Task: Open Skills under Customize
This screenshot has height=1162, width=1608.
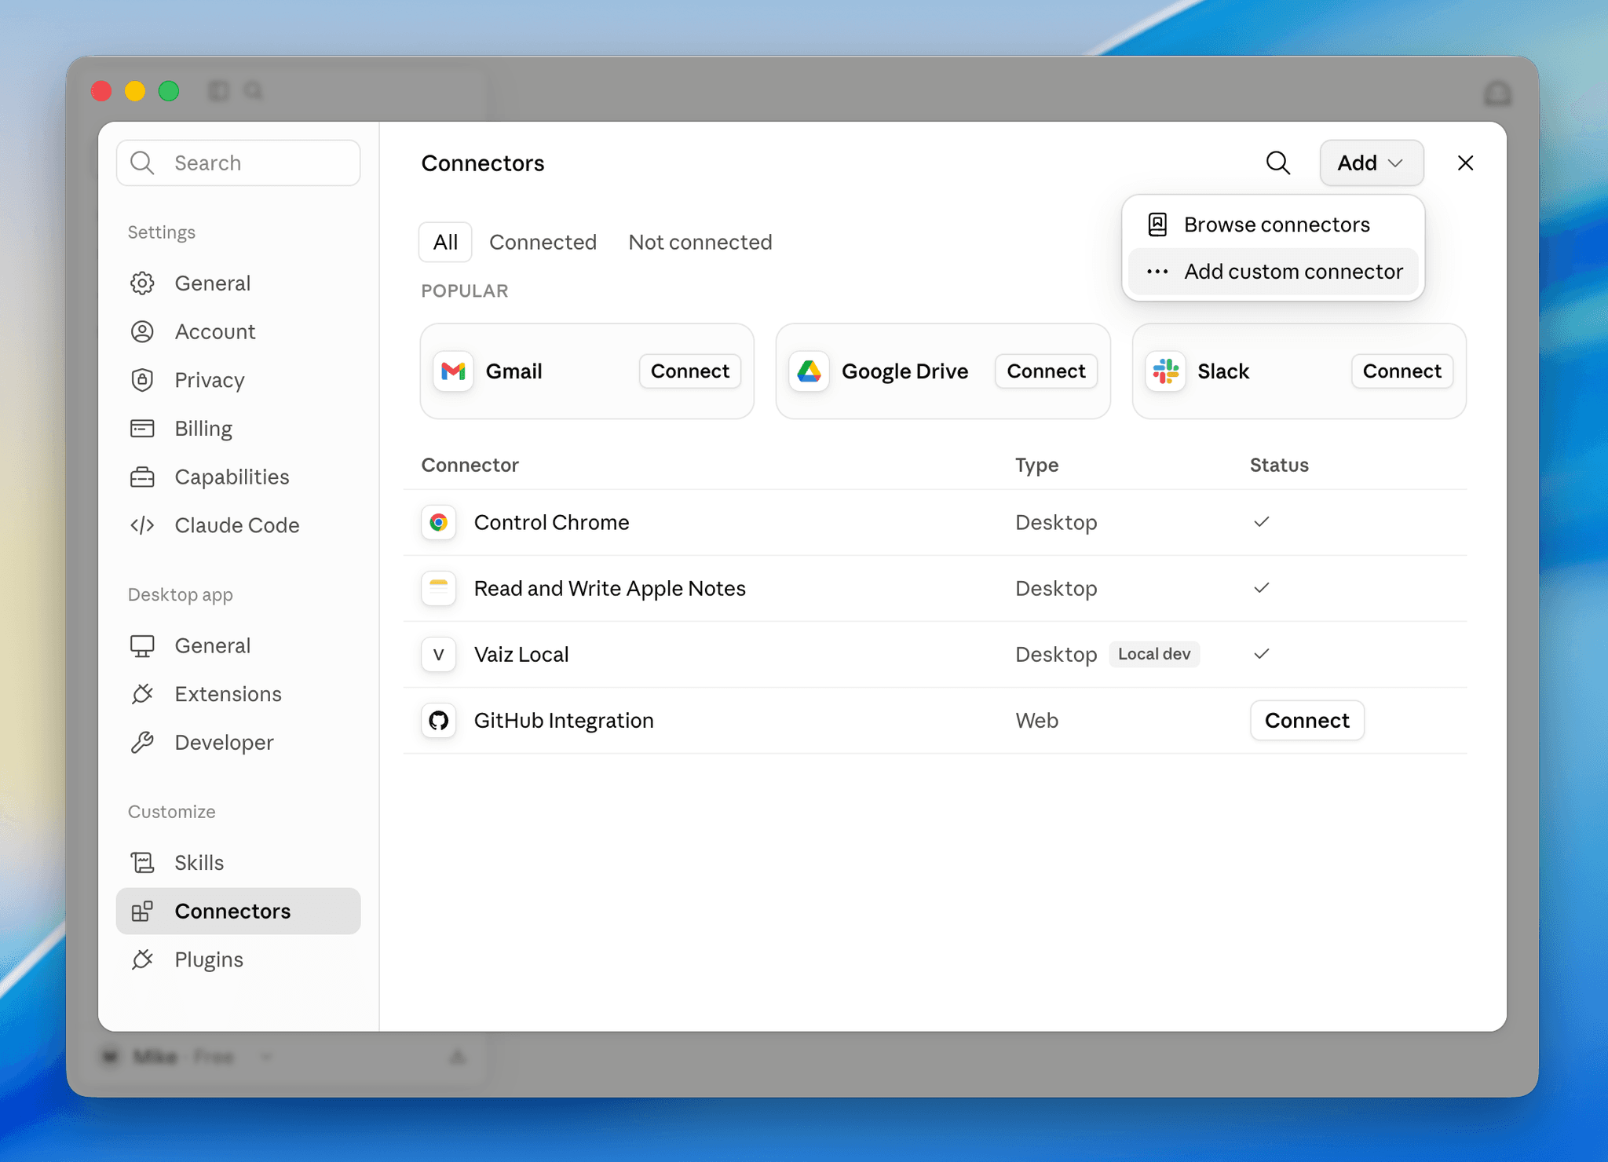Action: (x=238, y=863)
